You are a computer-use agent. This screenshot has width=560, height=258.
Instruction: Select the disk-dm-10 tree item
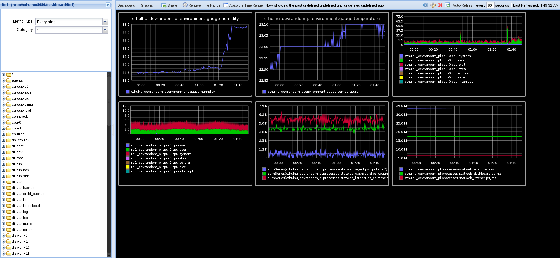click(x=21, y=247)
